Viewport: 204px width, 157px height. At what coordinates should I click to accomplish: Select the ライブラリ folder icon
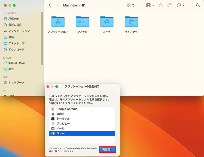[131, 22]
